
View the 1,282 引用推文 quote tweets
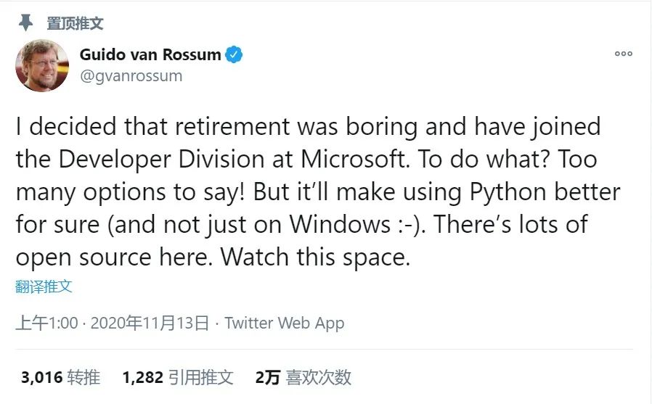[x=178, y=377]
